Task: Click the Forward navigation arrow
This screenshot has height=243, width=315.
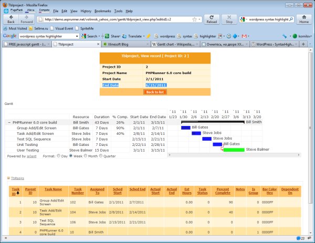Action: coord(27,19)
